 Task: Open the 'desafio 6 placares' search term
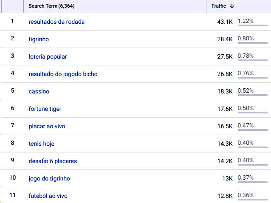(53, 161)
